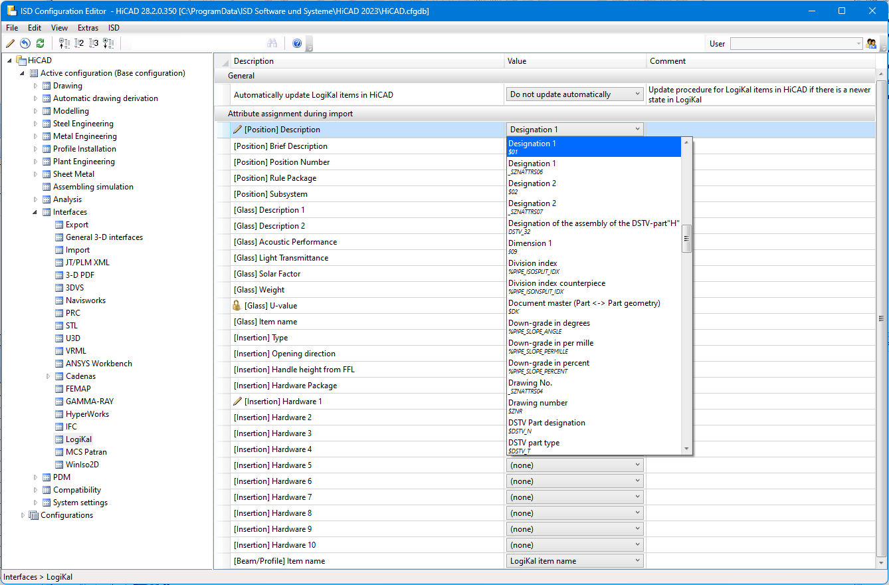
Task: Click the user management people icon
Action: click(872, 43)
